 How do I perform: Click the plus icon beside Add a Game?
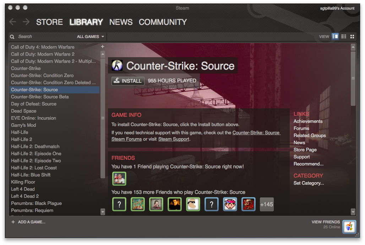pos(13,222)
